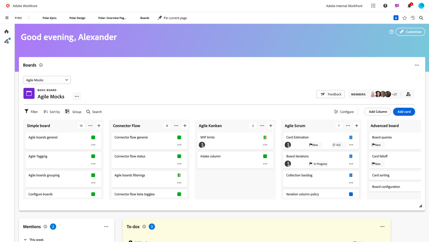
Task: Add a card to Simple board column
Action: tap(99, 126)
